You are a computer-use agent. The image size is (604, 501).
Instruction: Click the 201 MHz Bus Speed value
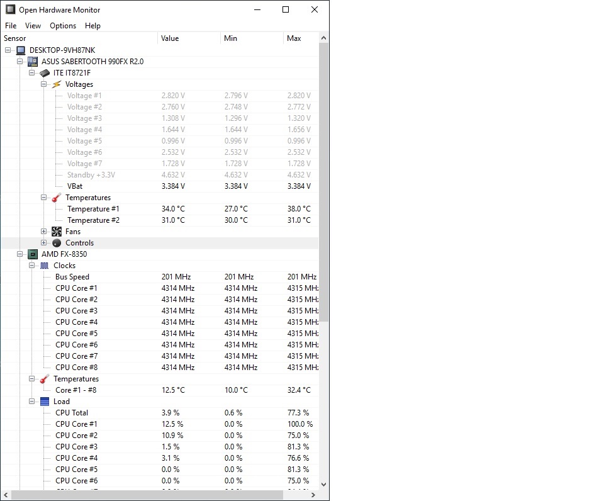(x=176, y=277)
